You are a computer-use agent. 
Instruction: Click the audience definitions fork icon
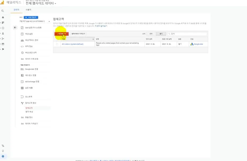click(22, 103)
